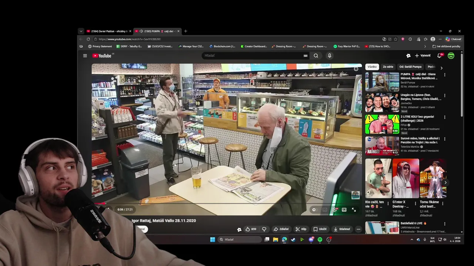Screen dimensions: 474x266
Task: Open the on-screen keyboard icon in search box
Action: [306, 56]
